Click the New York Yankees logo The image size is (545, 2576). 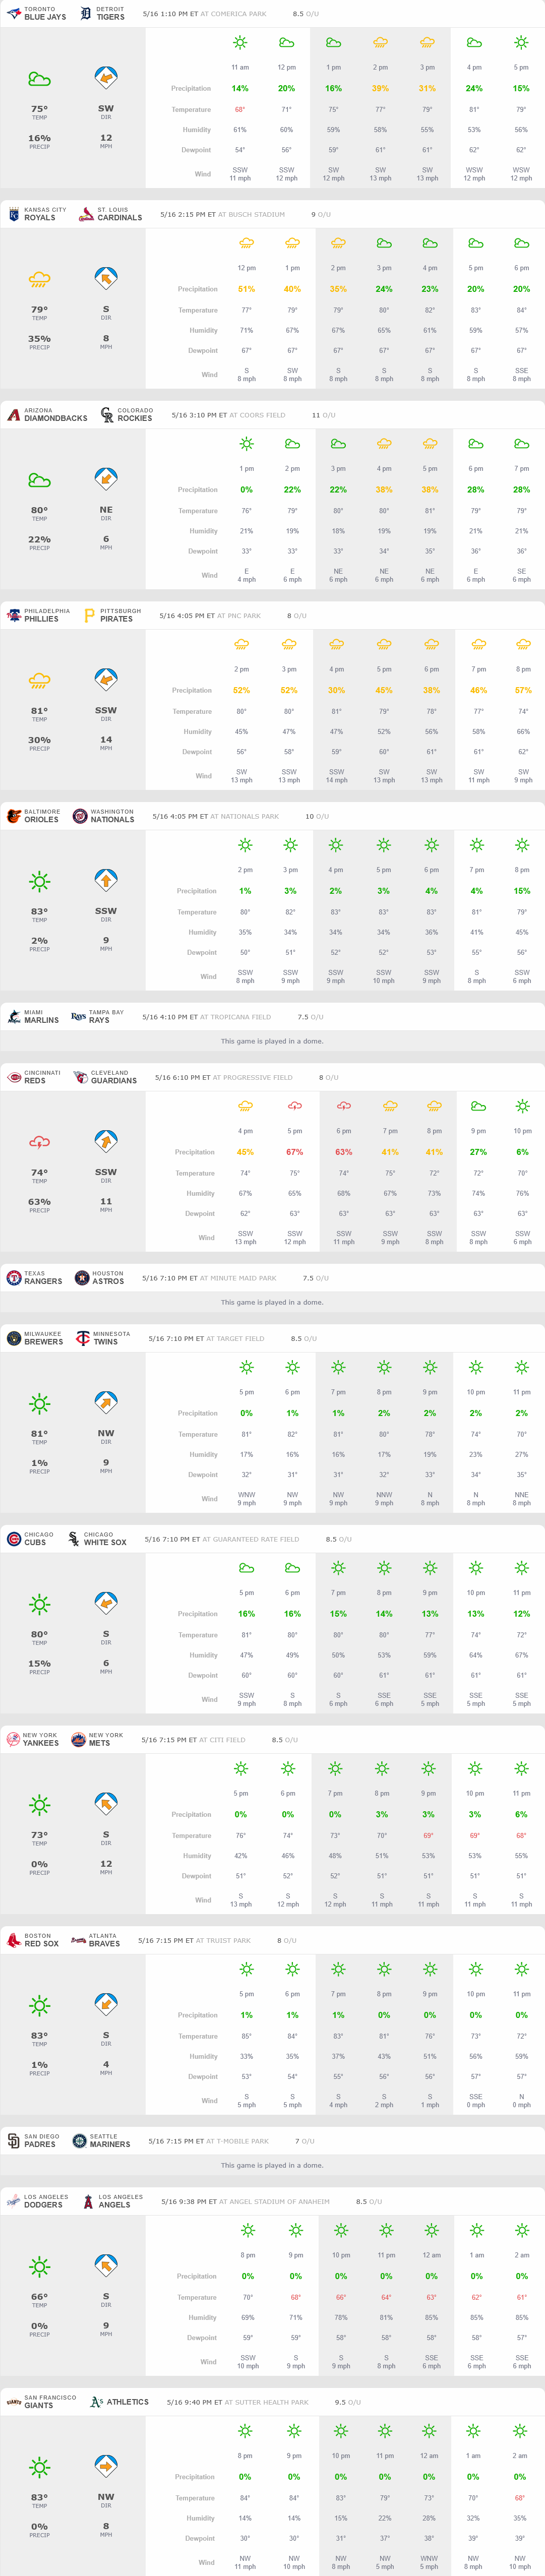(x=13, y=1739)
